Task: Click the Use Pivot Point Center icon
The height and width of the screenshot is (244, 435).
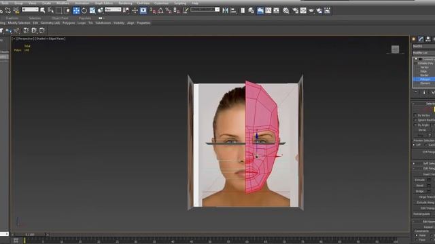Action: pyautogui.click(x=126, y=11)
